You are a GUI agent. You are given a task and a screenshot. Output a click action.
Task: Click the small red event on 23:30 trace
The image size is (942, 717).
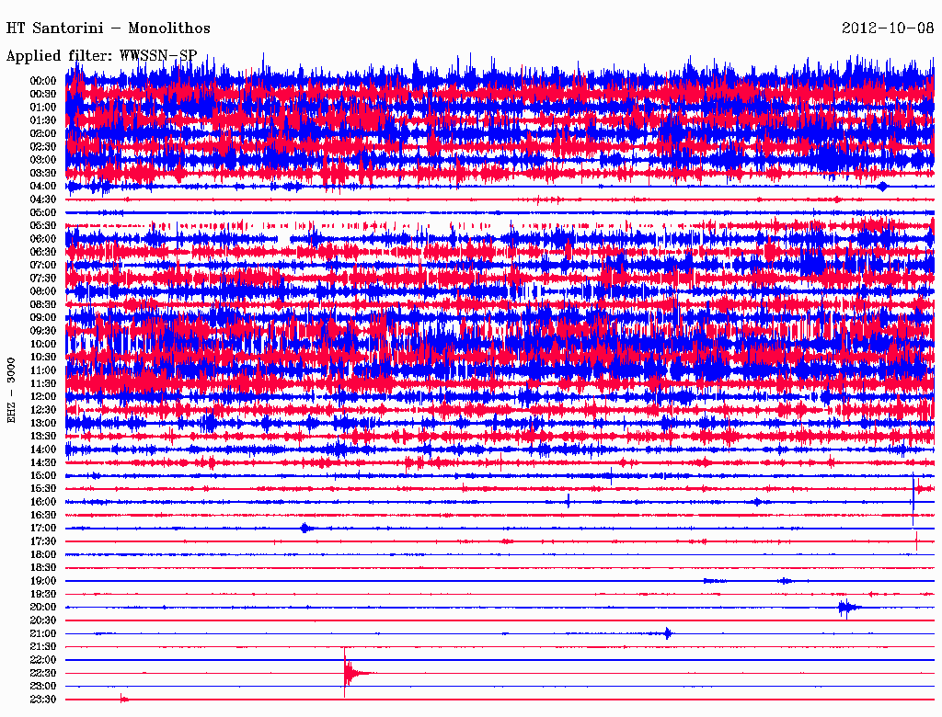pyautogui.click(x=123, y=700)
